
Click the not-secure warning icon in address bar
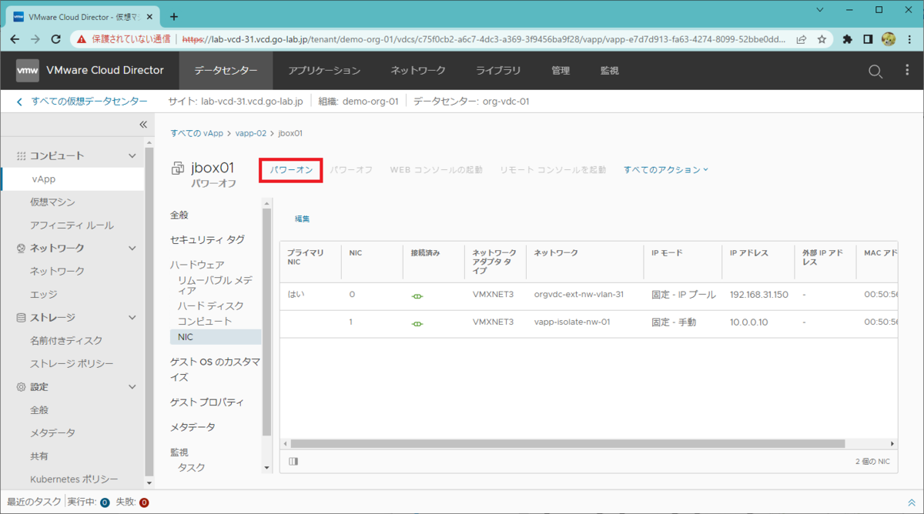coord(82,38)
